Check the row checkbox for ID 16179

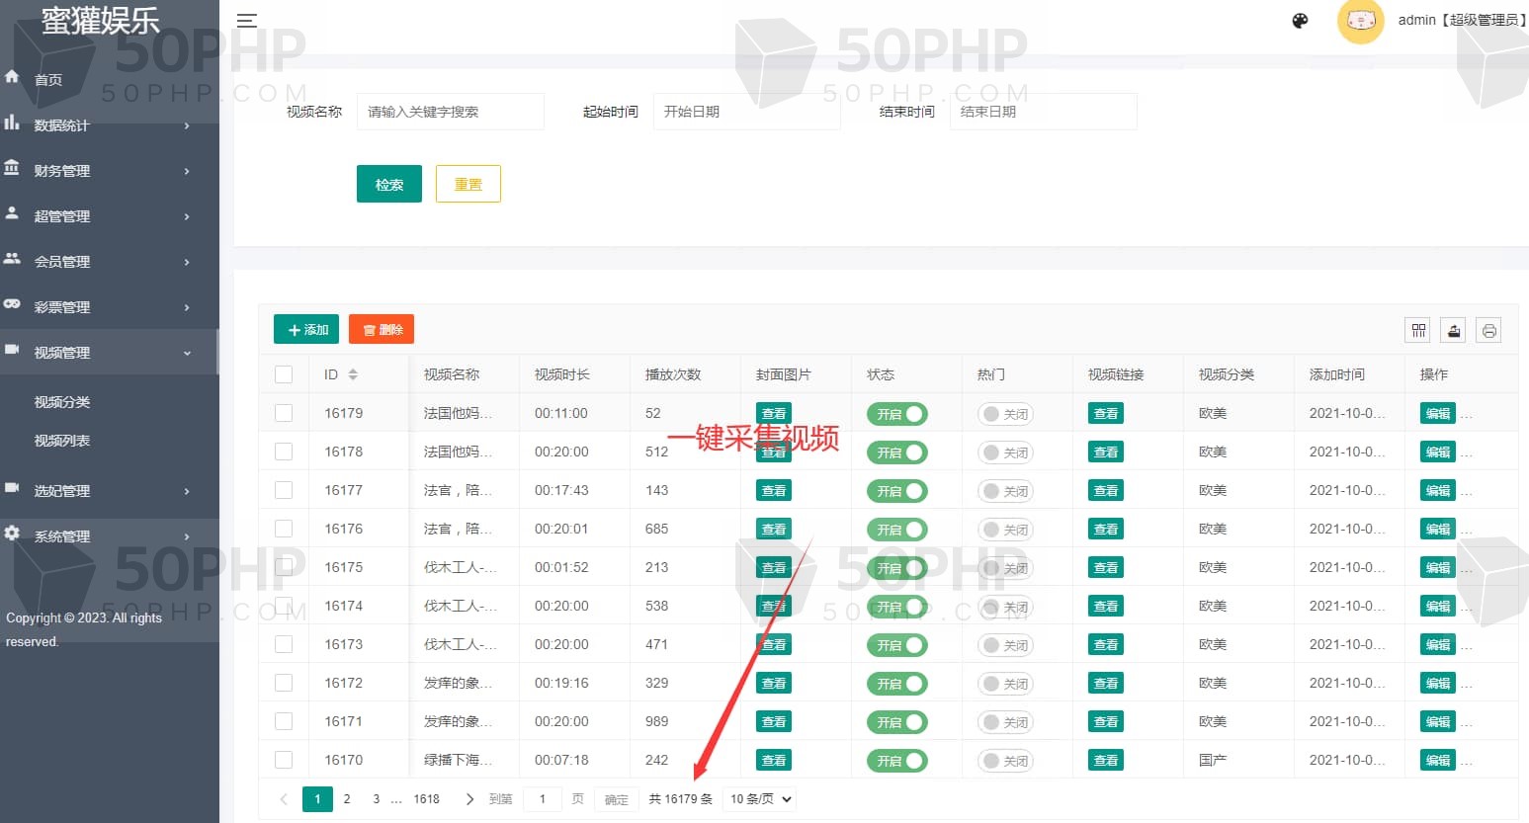click(x=284, y=413)
